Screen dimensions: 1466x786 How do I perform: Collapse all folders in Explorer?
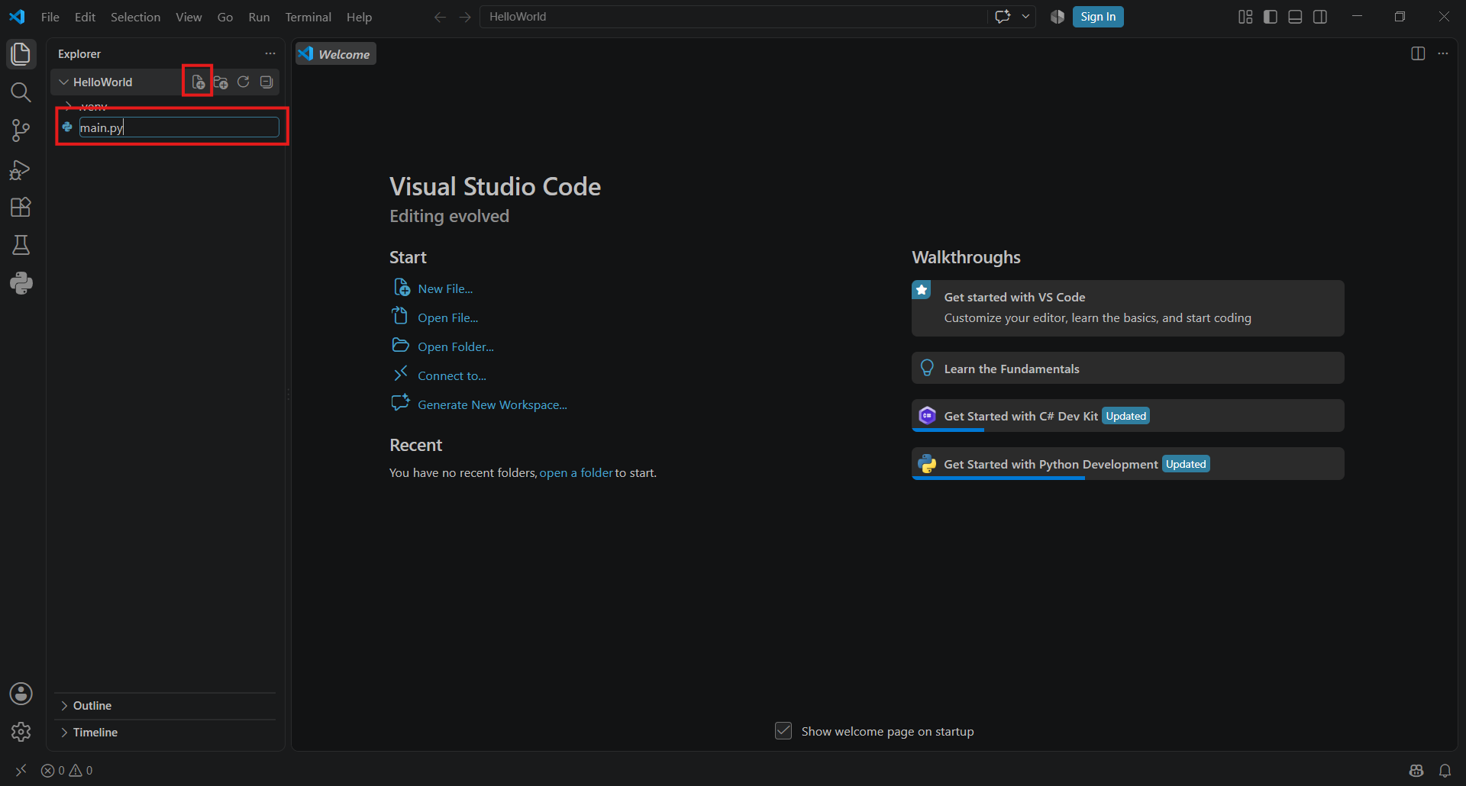[266, 82]
